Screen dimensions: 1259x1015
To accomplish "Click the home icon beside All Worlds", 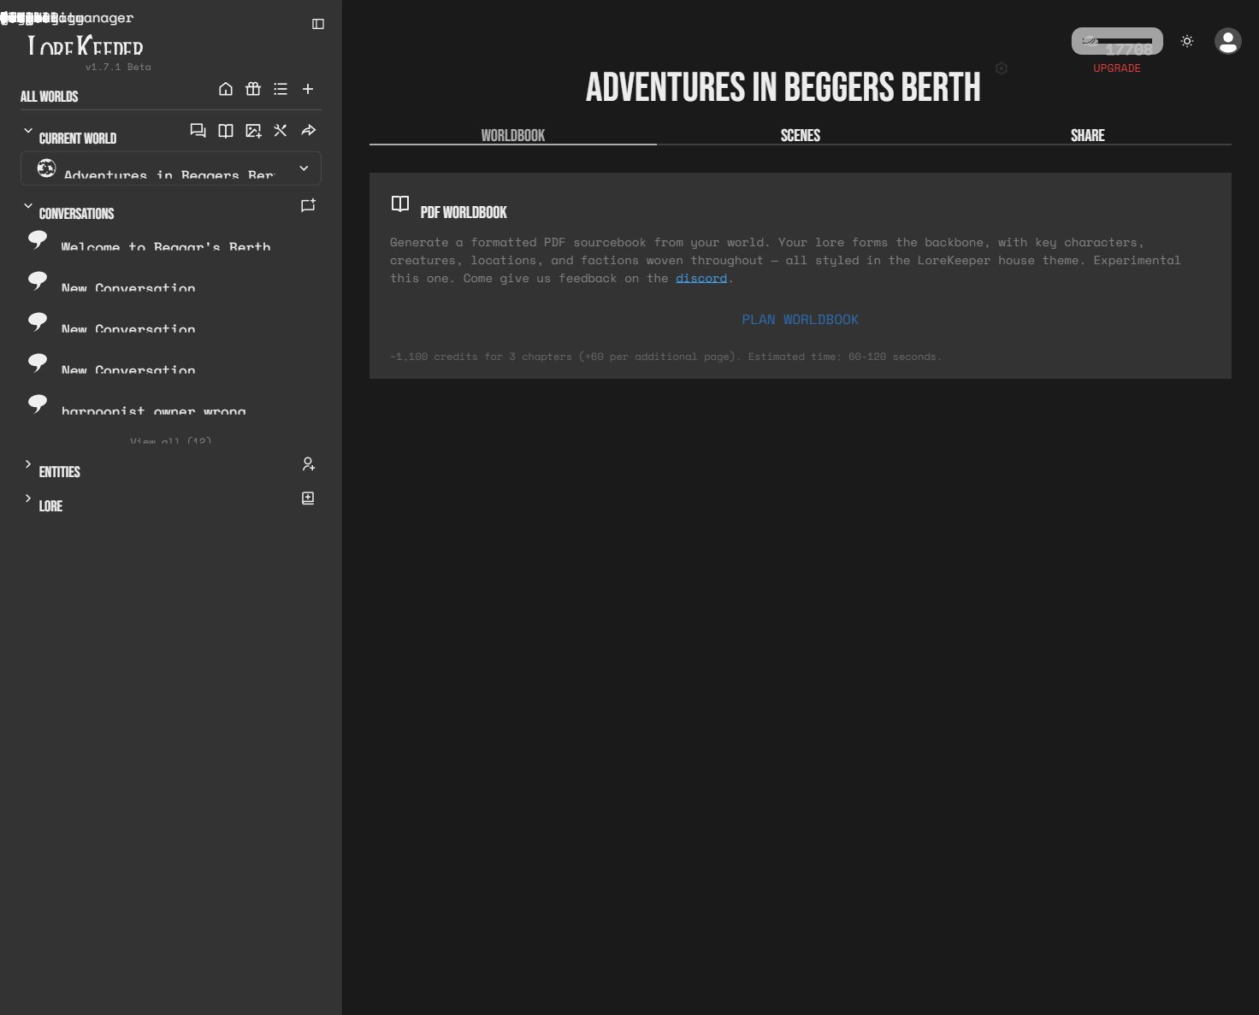I will [226, 89].
